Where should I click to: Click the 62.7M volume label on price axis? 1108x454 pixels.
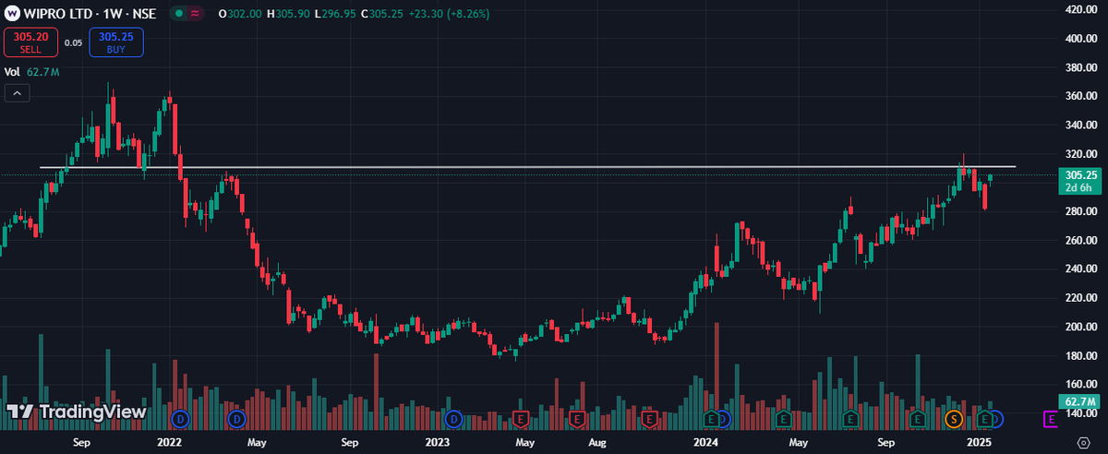1078,401
